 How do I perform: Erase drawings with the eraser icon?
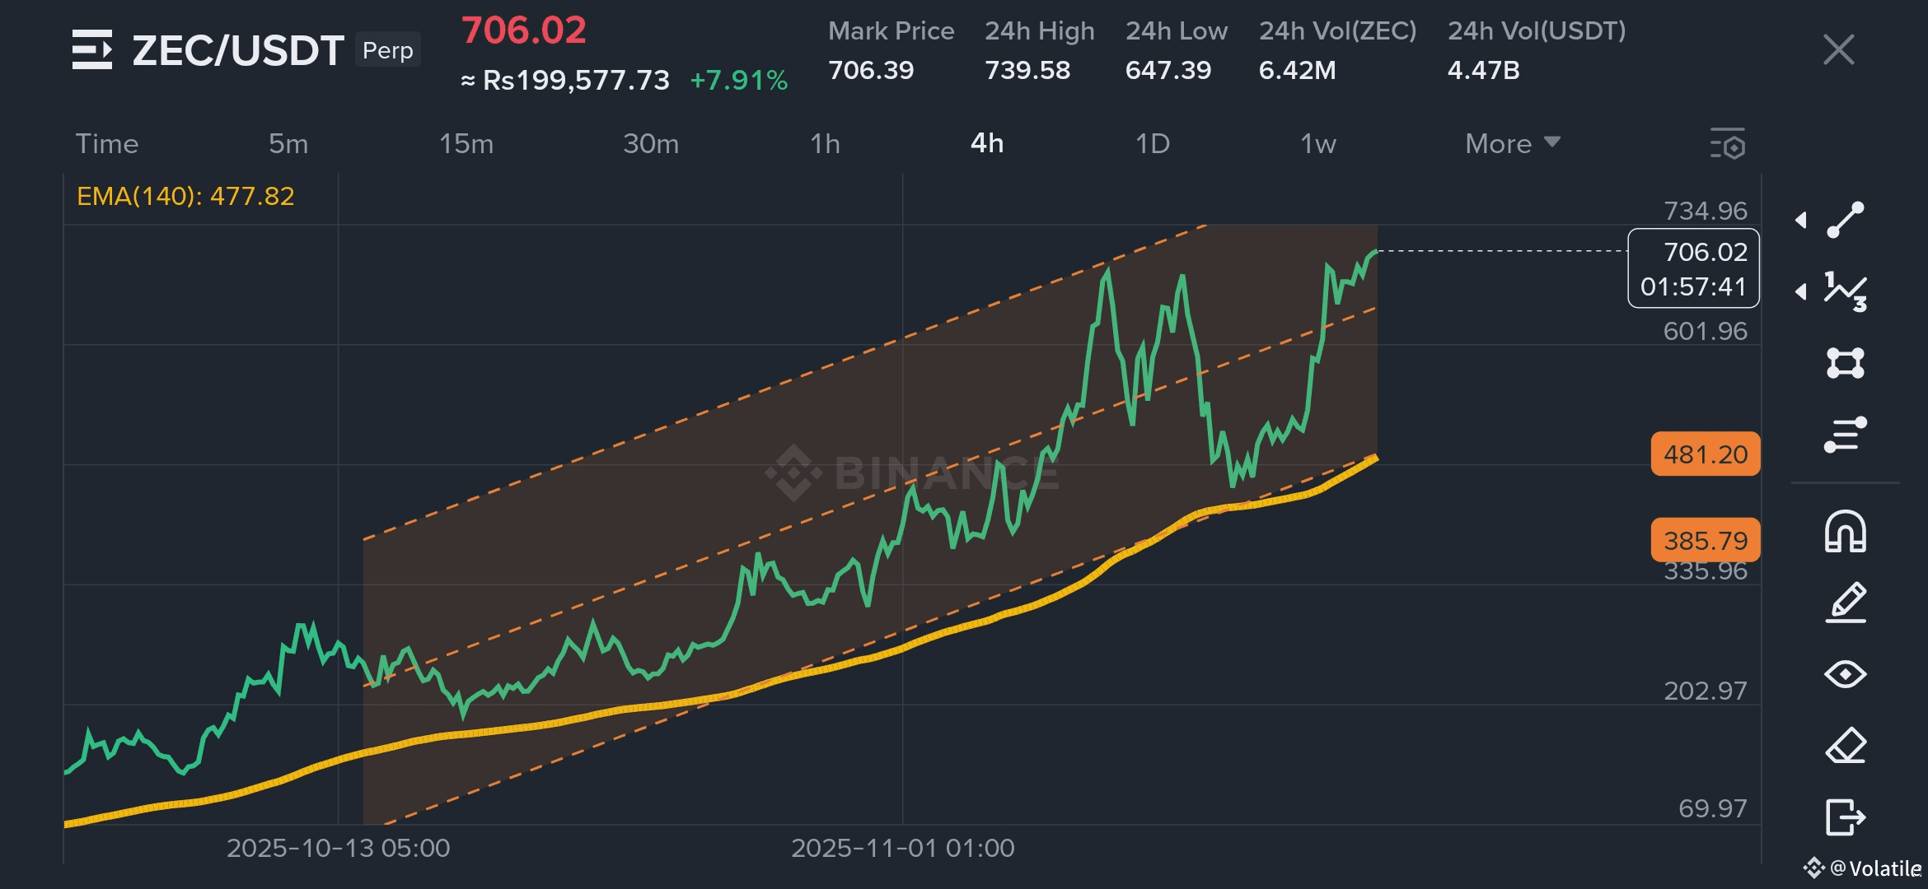click(1846, 746)
